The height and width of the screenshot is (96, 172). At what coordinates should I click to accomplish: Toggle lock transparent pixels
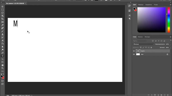[141, 47]
